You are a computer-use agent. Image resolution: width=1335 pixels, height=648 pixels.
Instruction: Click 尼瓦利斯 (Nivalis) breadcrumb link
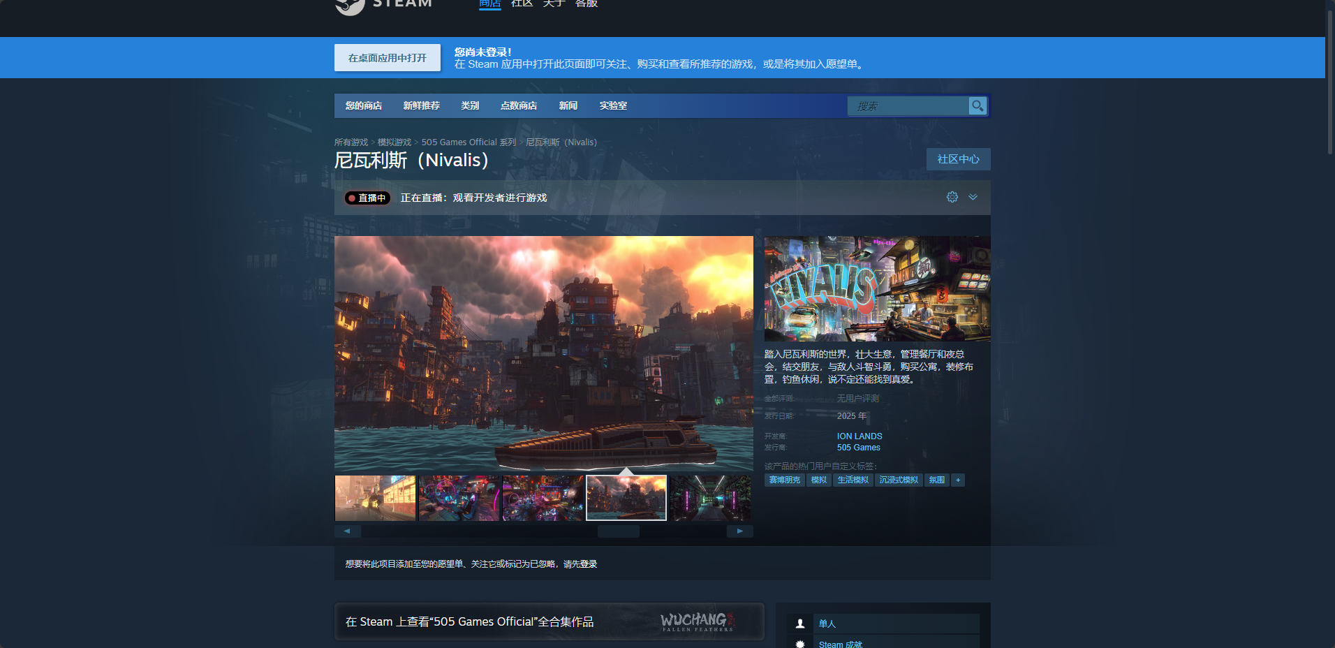(x=561, y=142)
